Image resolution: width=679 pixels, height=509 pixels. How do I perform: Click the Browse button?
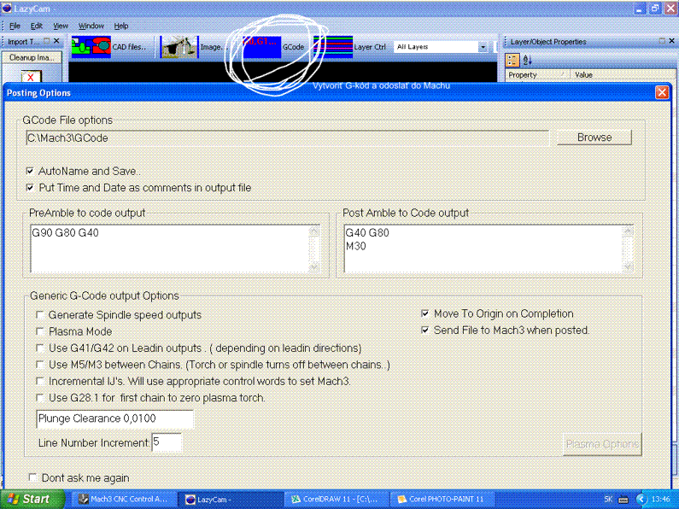point(594,137)
